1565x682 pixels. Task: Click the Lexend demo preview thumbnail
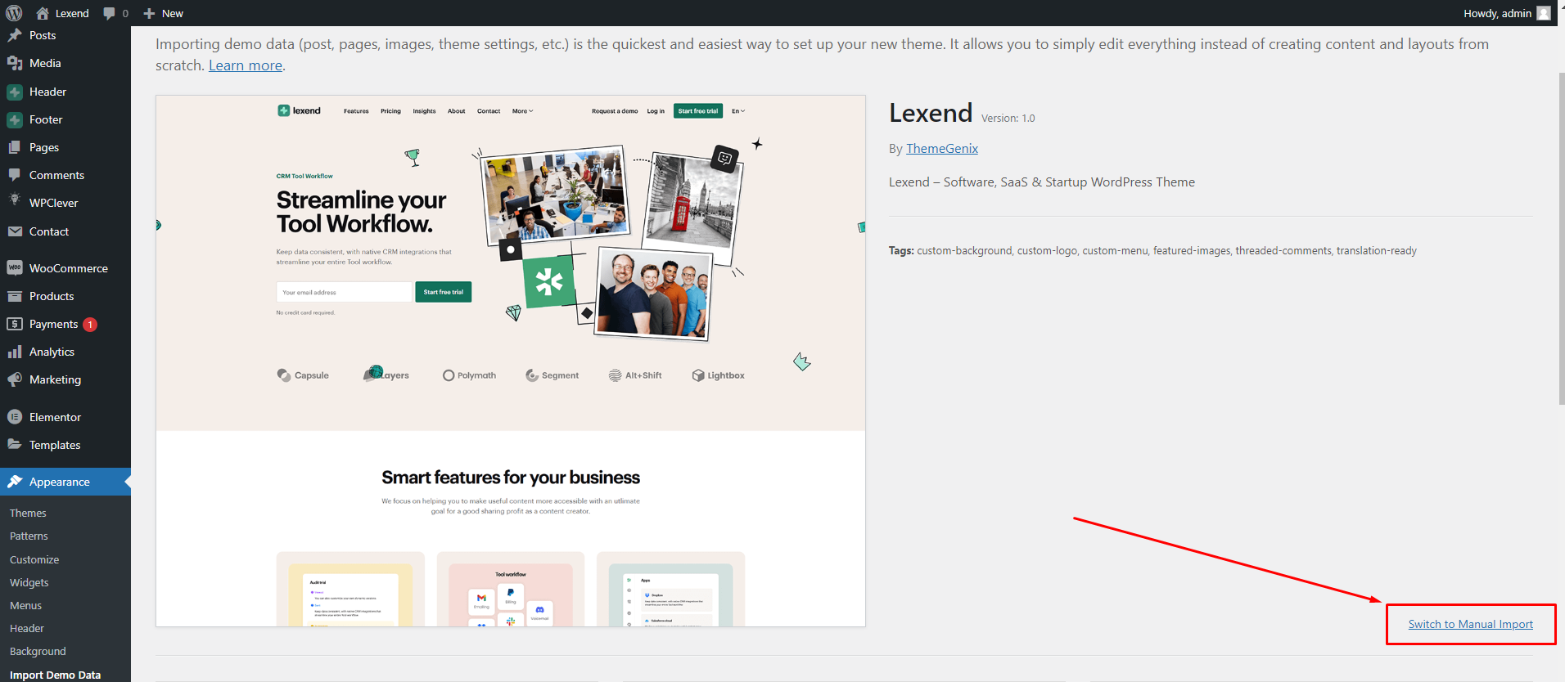[511, 361]
